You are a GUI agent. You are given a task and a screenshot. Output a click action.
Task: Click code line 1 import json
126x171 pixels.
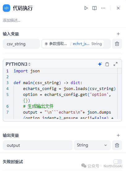pos(27,71)
